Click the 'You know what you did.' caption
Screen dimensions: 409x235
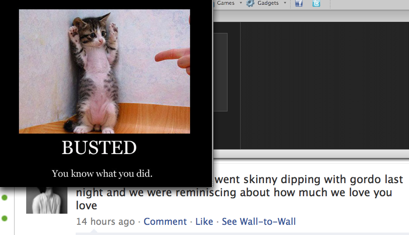(102, 173)
